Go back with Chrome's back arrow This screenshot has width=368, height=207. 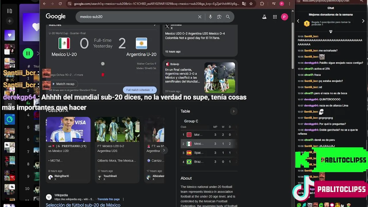click(44, 4)
